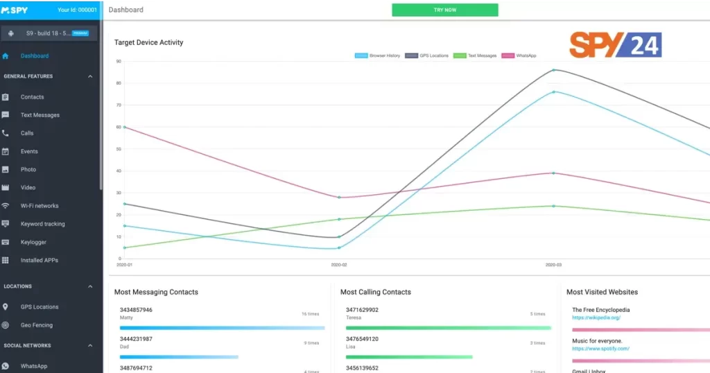Select contact number 3434857946
Screen dimensions: 710x373
pos(136,310)
